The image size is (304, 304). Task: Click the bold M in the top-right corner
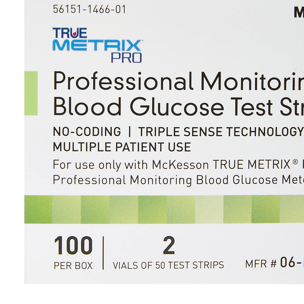point(299,13)
